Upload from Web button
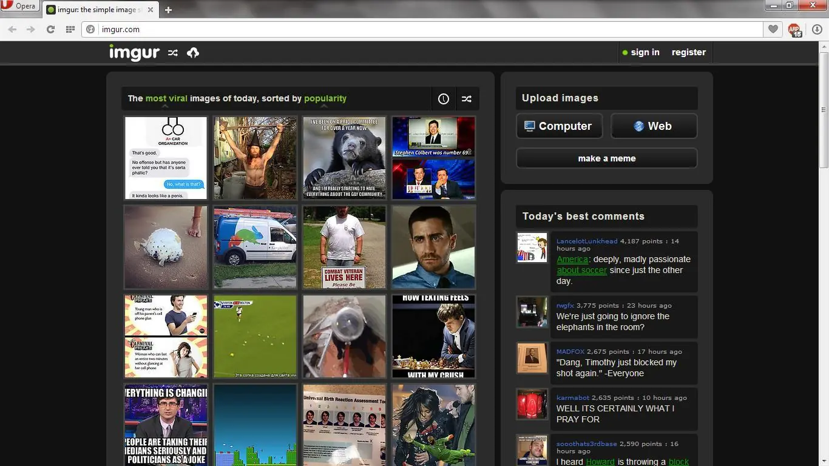 654,126
